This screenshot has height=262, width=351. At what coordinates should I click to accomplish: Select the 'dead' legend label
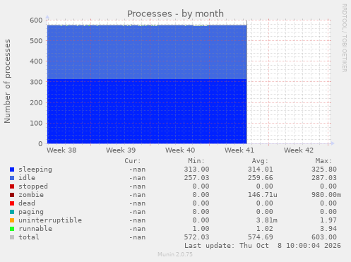click(27, 203)
